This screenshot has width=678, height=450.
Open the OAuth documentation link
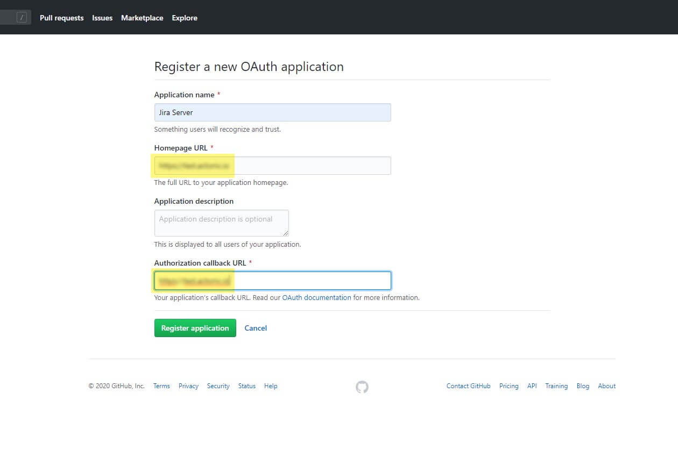click(x=317, y=297)
